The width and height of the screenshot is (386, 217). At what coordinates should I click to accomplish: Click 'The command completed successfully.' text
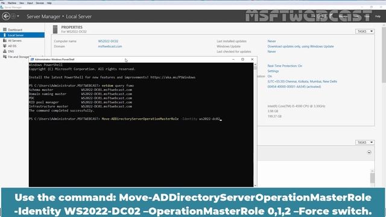[x=62, y=110]
